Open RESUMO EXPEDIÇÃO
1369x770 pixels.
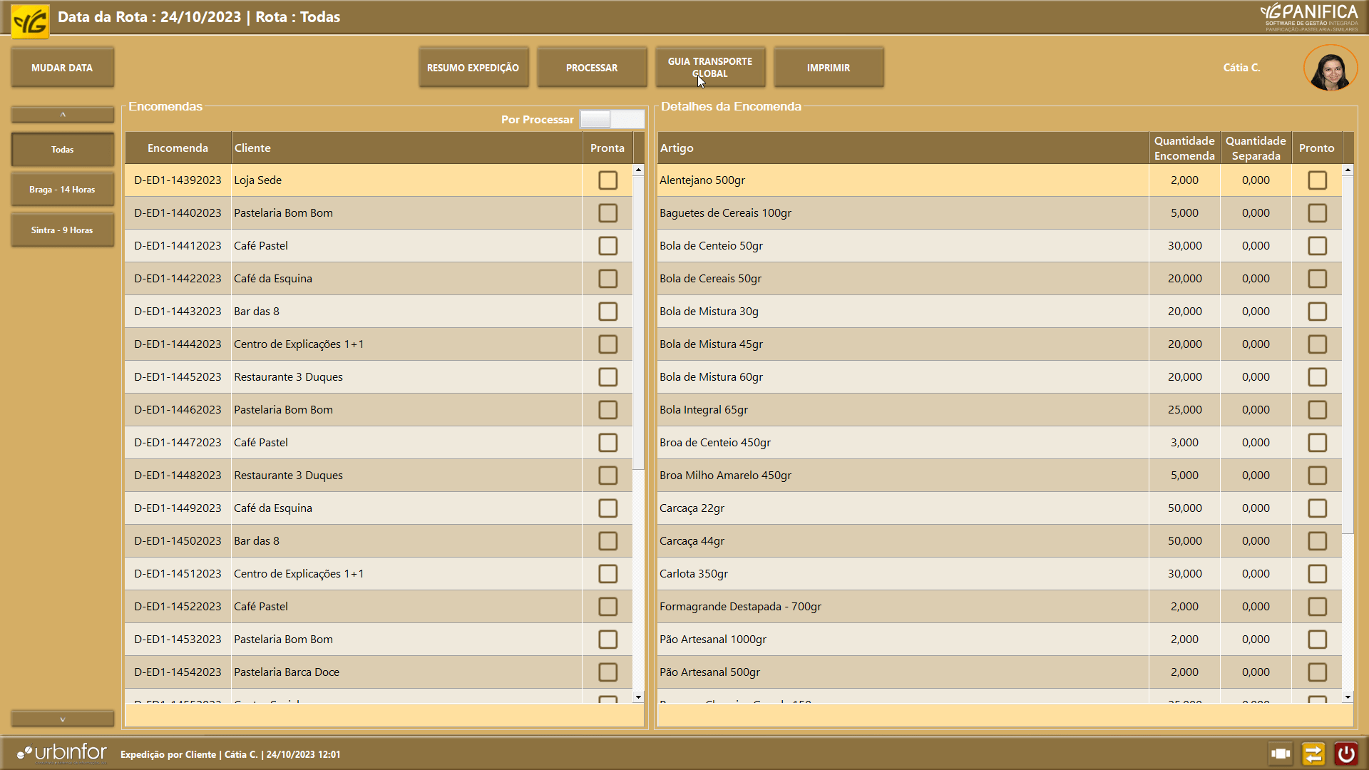[x=473, y=68]
